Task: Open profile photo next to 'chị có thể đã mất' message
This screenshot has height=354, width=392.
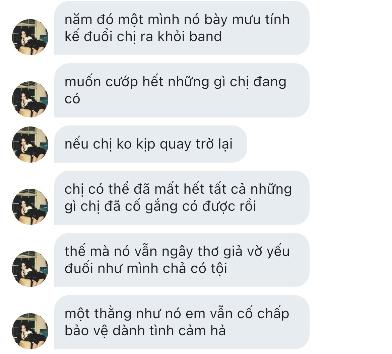Action: (x=30, y=207)
